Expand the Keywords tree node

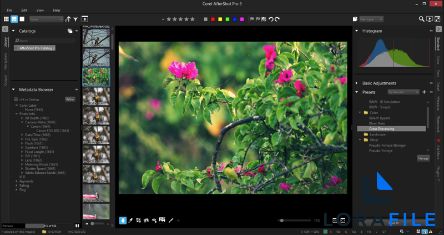coord(17,181)
